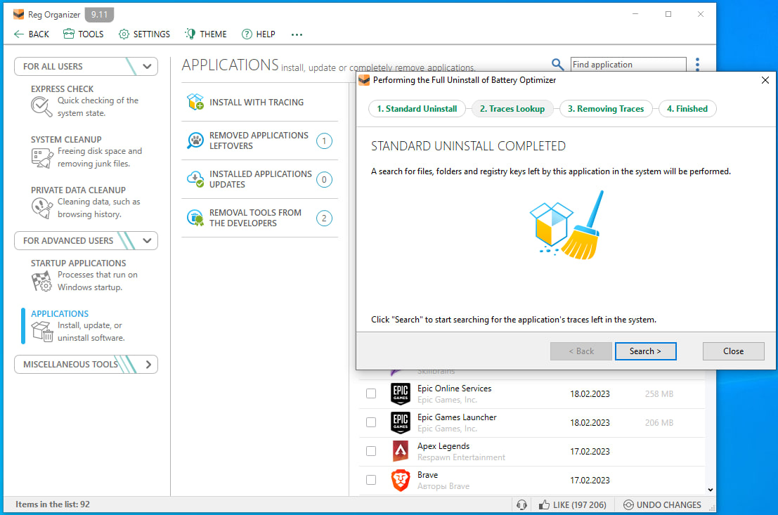Click the headset support icon in status bar
Screen dimensions: 778x515
coord(521,505)
